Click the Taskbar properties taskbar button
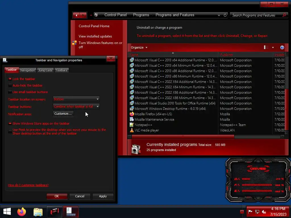This screenshot has height=218, width=291. pyautogui.click(x=71, y=211)
